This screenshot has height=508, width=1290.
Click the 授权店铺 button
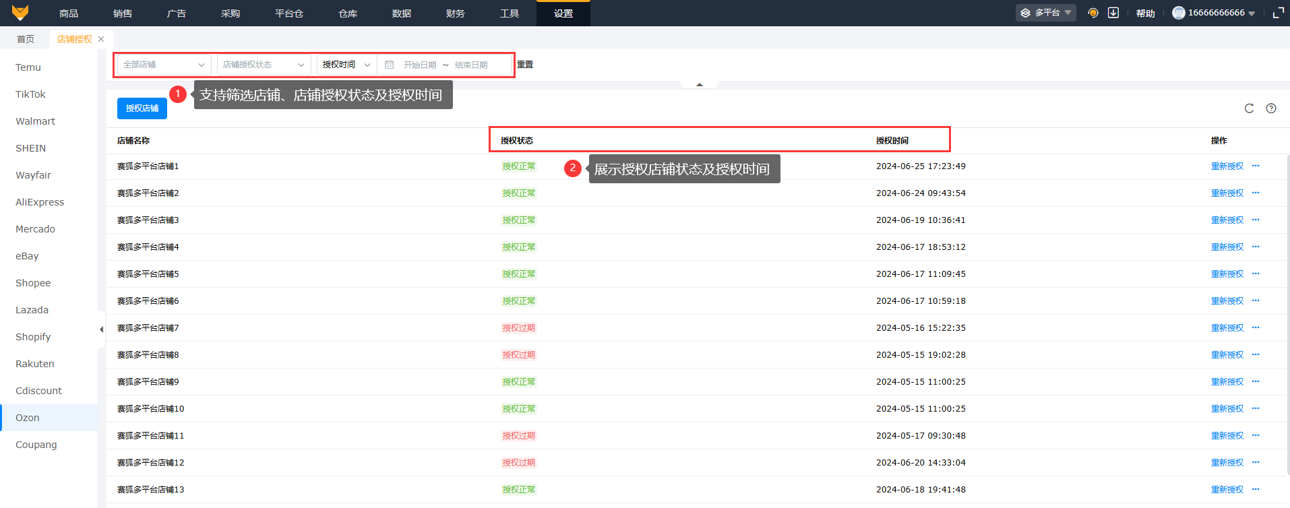pyautogui.click(x=142, y=108)
